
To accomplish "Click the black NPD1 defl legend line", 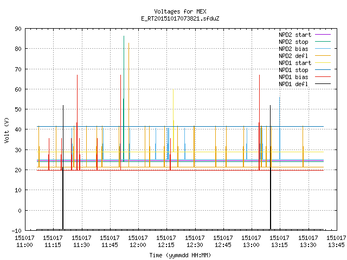I will (x=323, y=84).
